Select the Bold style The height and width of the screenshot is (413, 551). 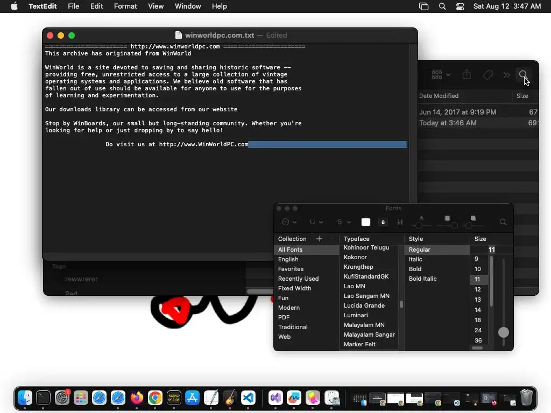coord(437,269)
